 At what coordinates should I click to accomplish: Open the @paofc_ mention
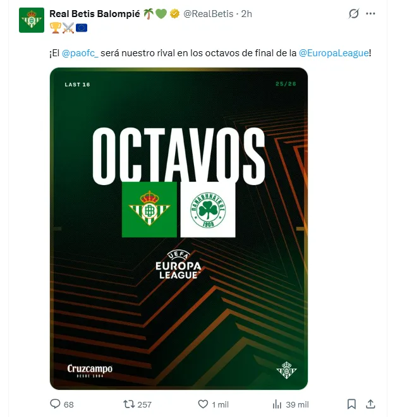80,53
